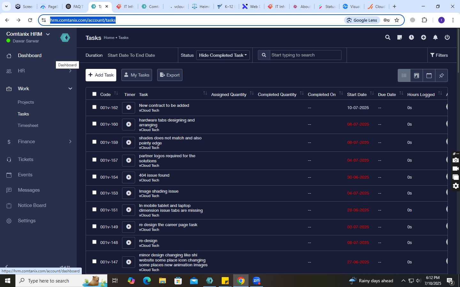
Task: Check the box for task 001v-149
Action: pos(94,226)
